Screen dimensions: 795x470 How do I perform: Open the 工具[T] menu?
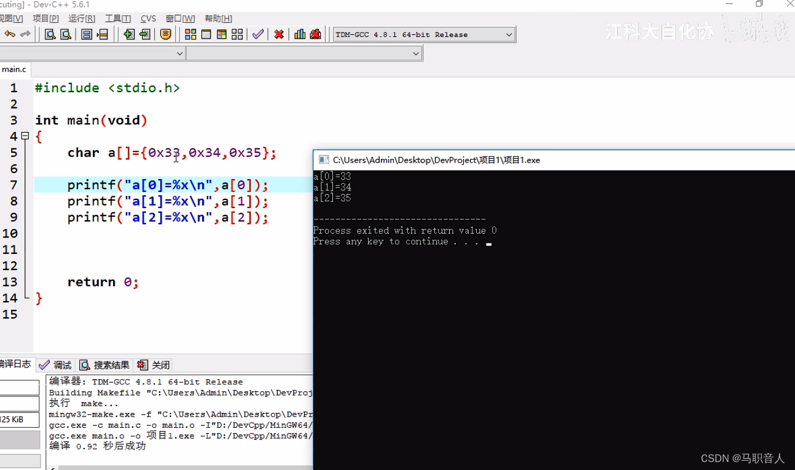[118, 18]
